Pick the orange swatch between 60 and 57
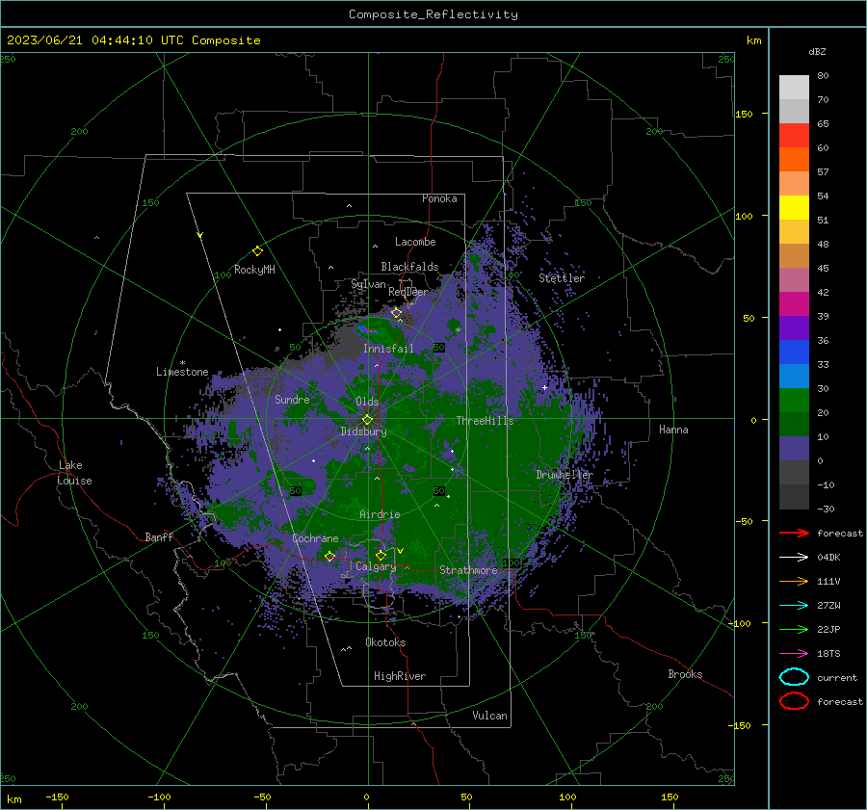 click(794, 160)
